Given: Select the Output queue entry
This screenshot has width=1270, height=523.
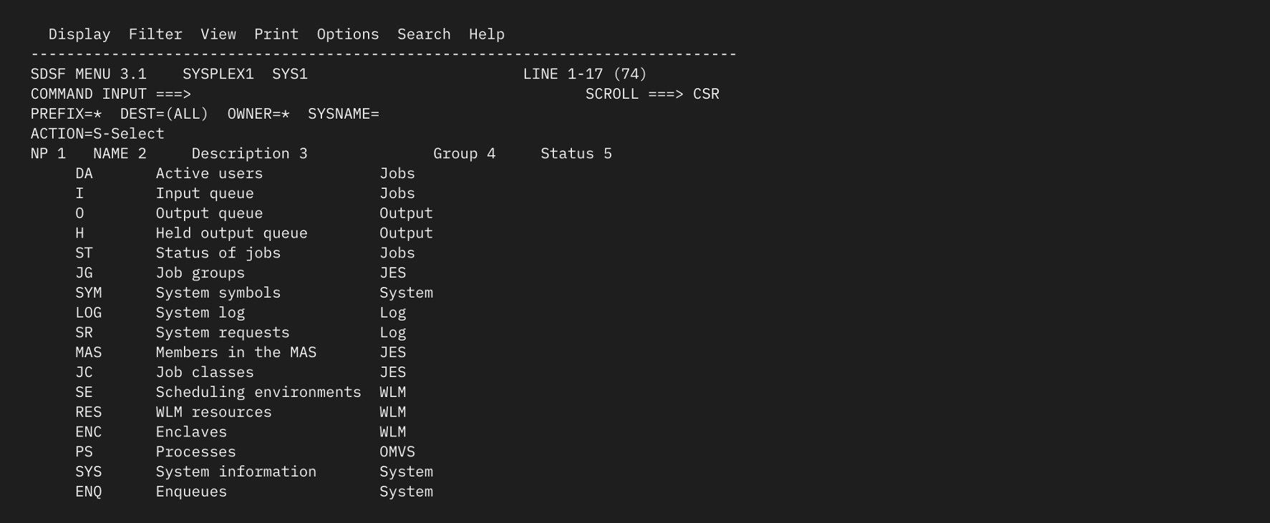Looking at the screenshot, I should tap(209, 212).
